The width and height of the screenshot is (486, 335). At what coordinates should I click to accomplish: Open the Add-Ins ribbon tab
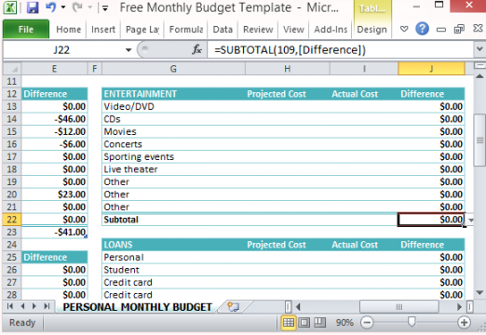331,30
